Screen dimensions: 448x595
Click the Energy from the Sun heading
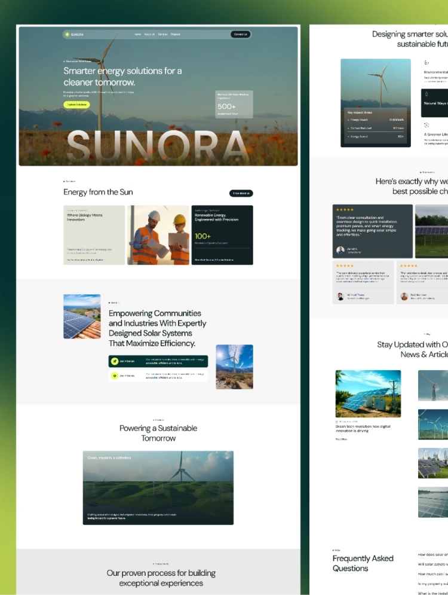[x=98, y=192]
